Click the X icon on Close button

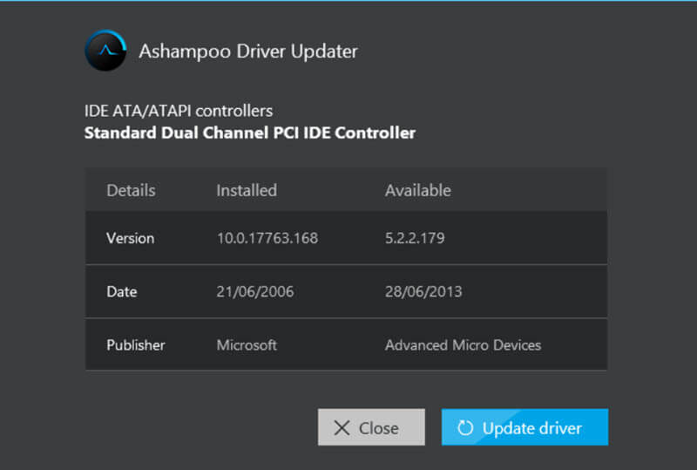coord(342,428)
